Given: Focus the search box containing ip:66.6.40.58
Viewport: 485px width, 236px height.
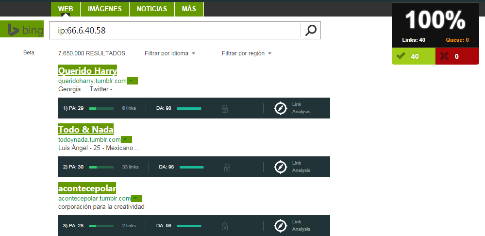Looking at the screenshot, I should [x=175, y=30].
